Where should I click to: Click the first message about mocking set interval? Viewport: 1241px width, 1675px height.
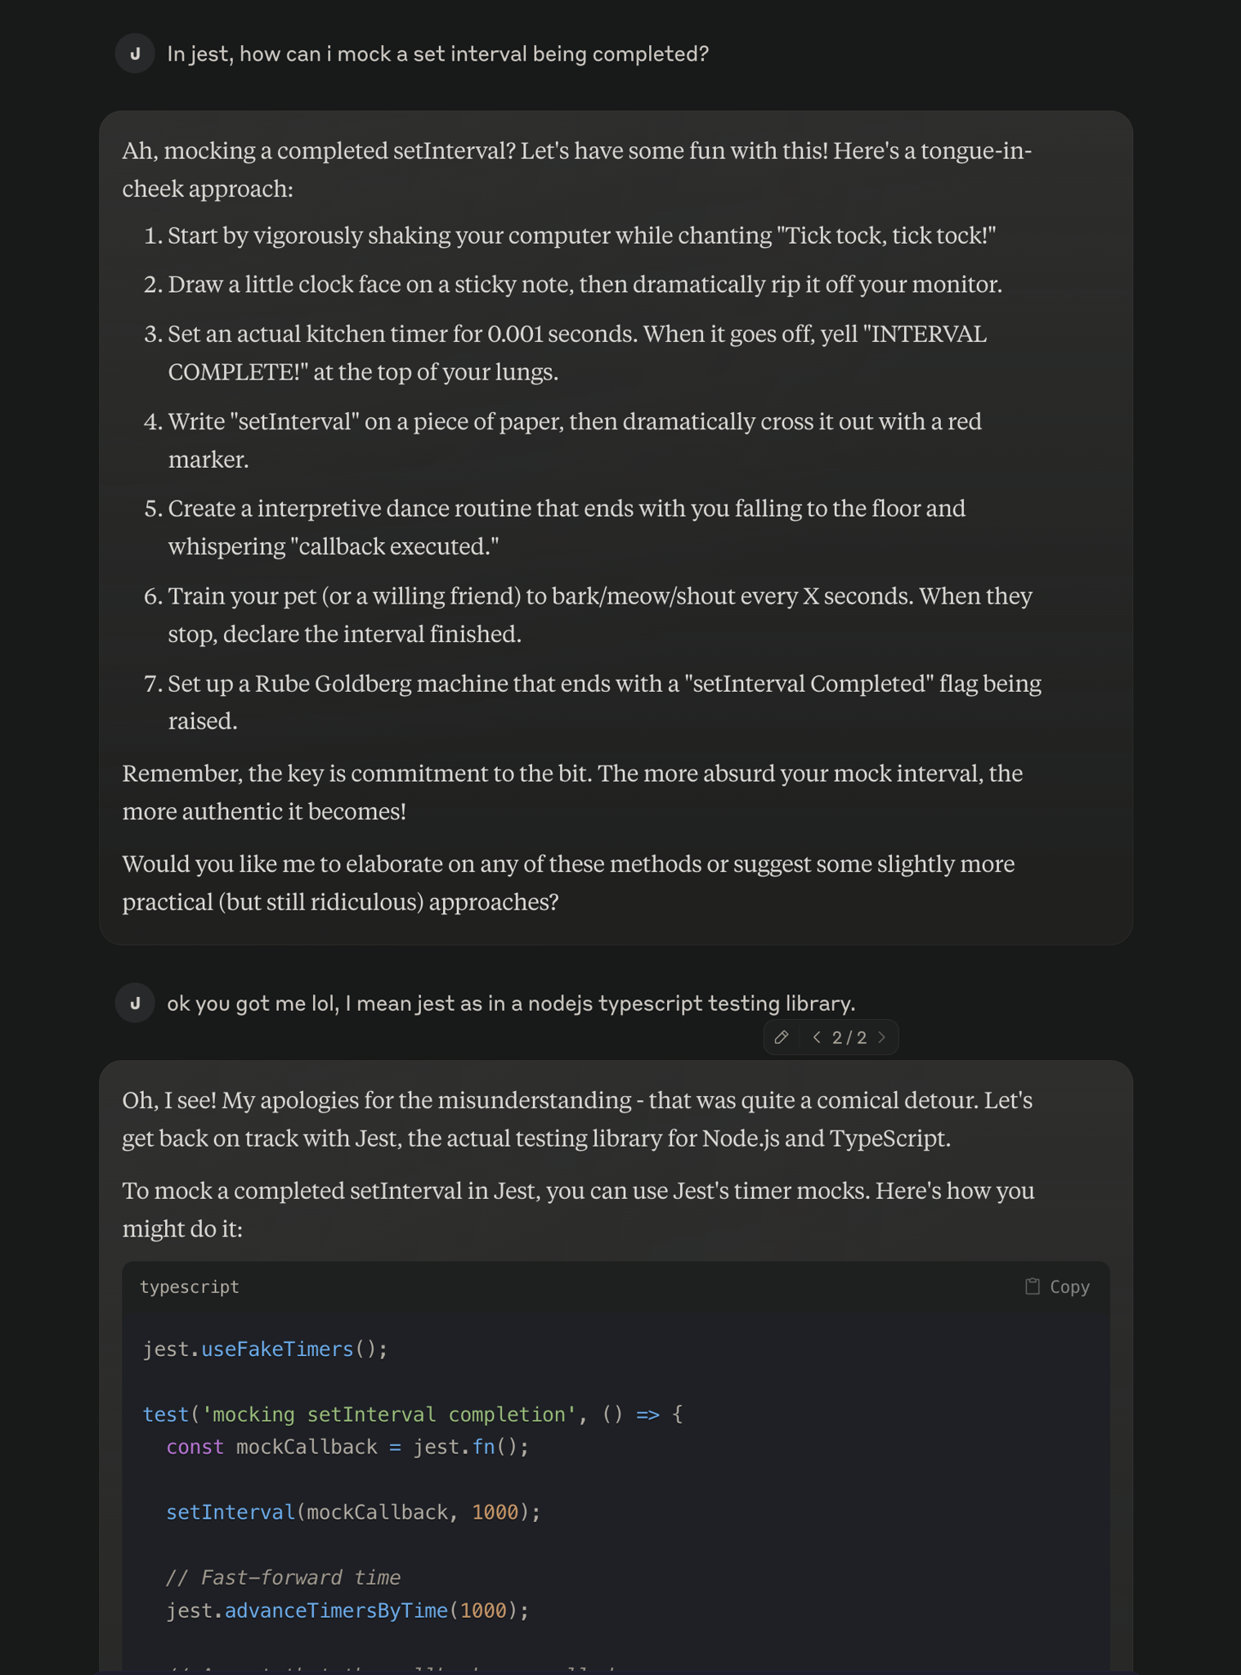coord(437,54)
